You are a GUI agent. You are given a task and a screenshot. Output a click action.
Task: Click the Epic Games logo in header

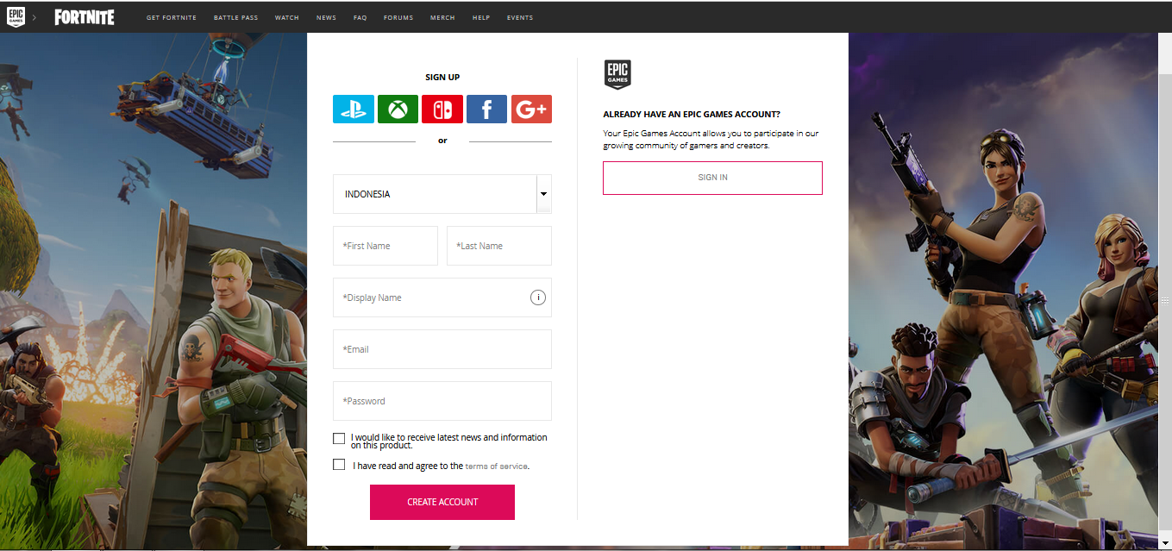pos(16,16)
